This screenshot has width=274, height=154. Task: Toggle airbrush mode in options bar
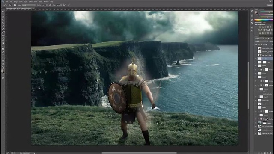64,5
